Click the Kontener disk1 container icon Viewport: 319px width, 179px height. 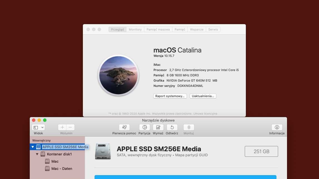click(x=43, y=154)
